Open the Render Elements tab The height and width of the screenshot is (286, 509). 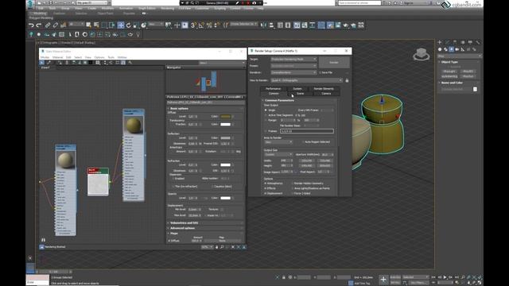[x=324, y=88]
